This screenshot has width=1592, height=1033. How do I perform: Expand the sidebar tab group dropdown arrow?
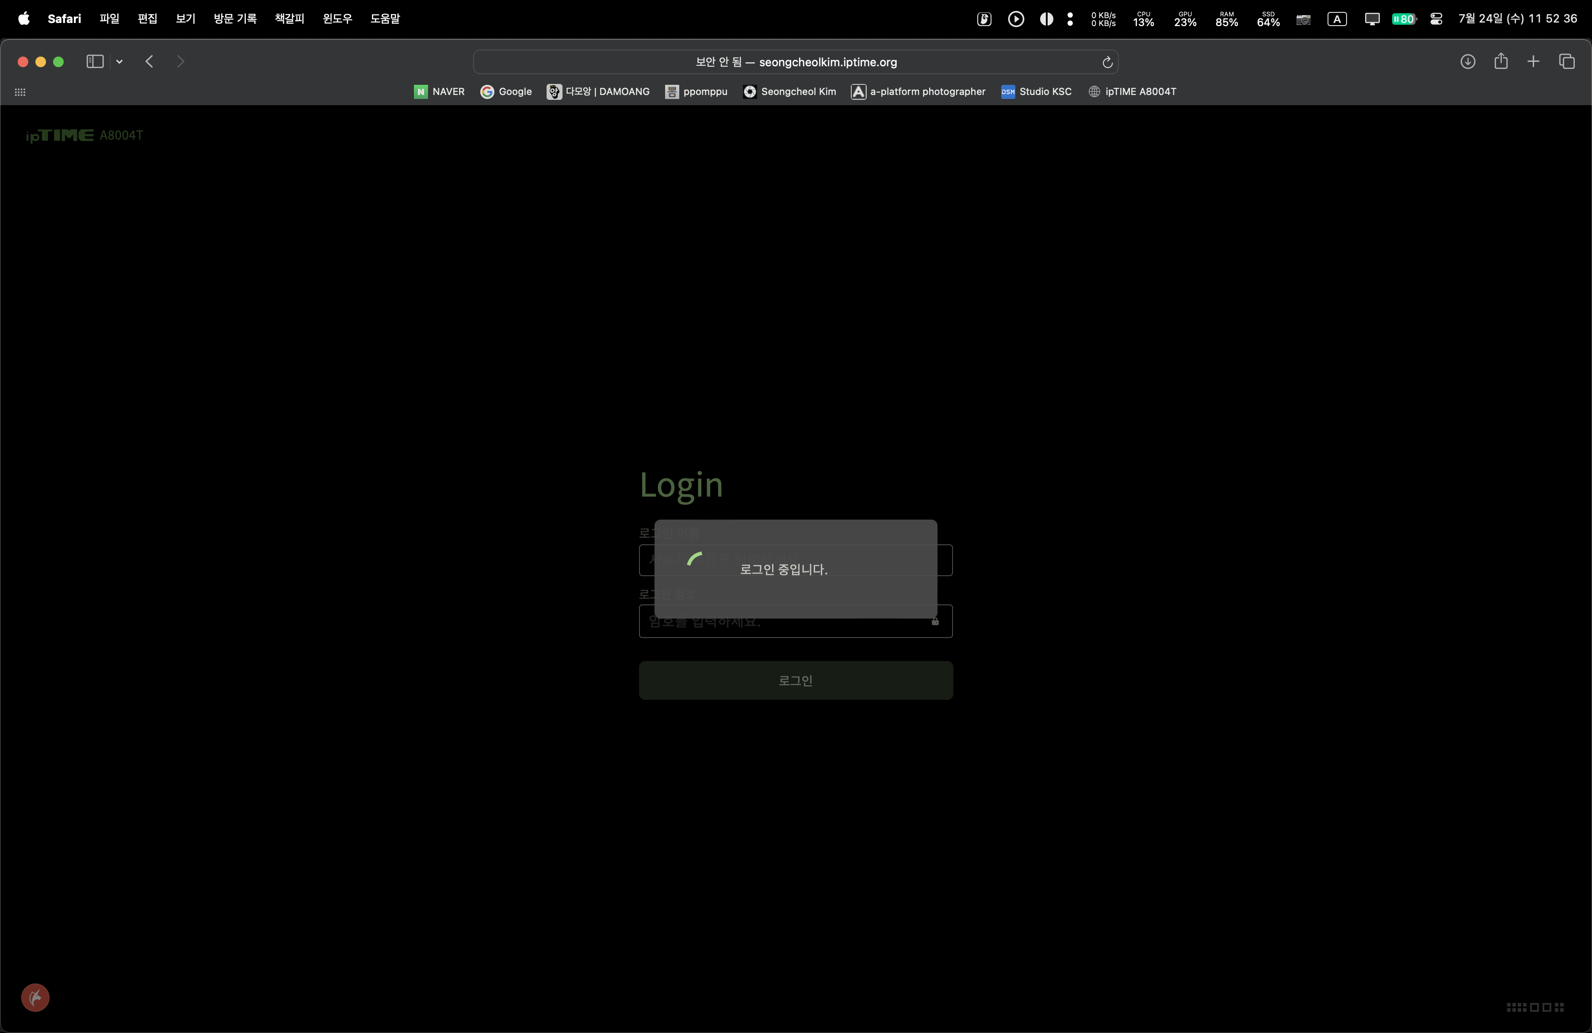pos(119,61)
